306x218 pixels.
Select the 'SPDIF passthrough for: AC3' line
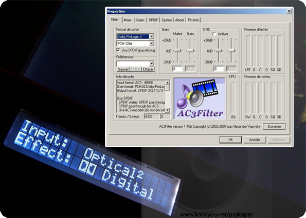pos(138,106)
